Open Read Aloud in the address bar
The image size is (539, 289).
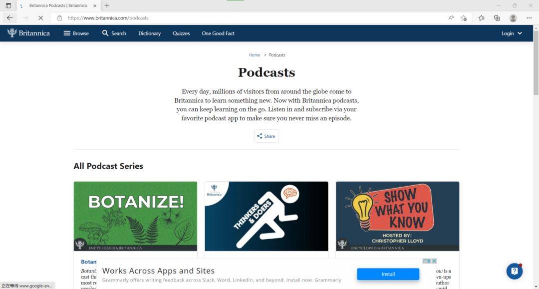[451, 18]
